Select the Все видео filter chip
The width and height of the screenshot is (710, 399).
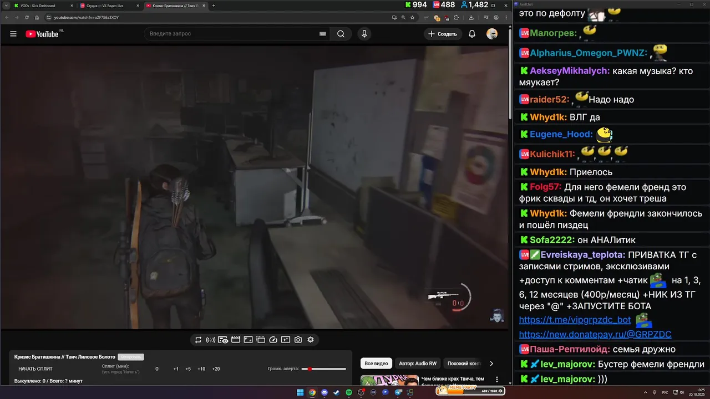376,364
